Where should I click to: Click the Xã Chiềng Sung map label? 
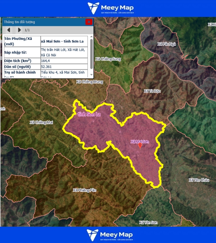(x=108, y=59)
